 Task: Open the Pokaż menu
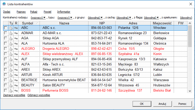pyautogui.click(x=34, y=12)
